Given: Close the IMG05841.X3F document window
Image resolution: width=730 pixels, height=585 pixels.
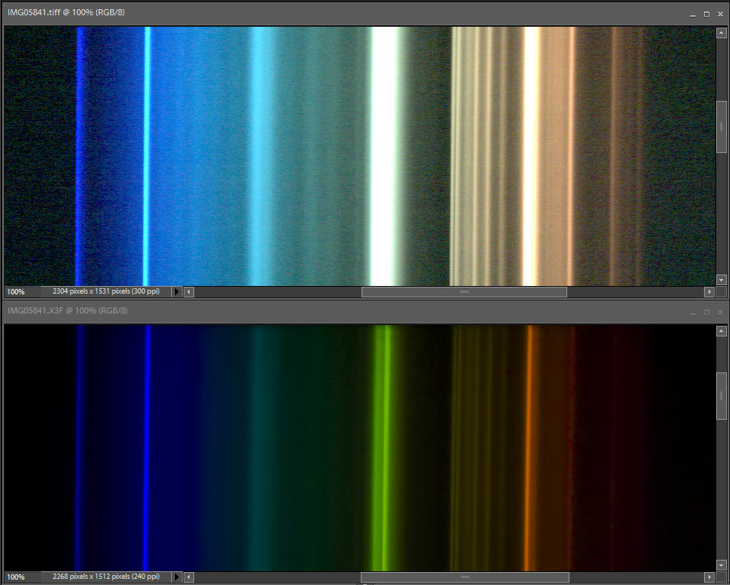Looking at the screenshot, I should [721, 313].
